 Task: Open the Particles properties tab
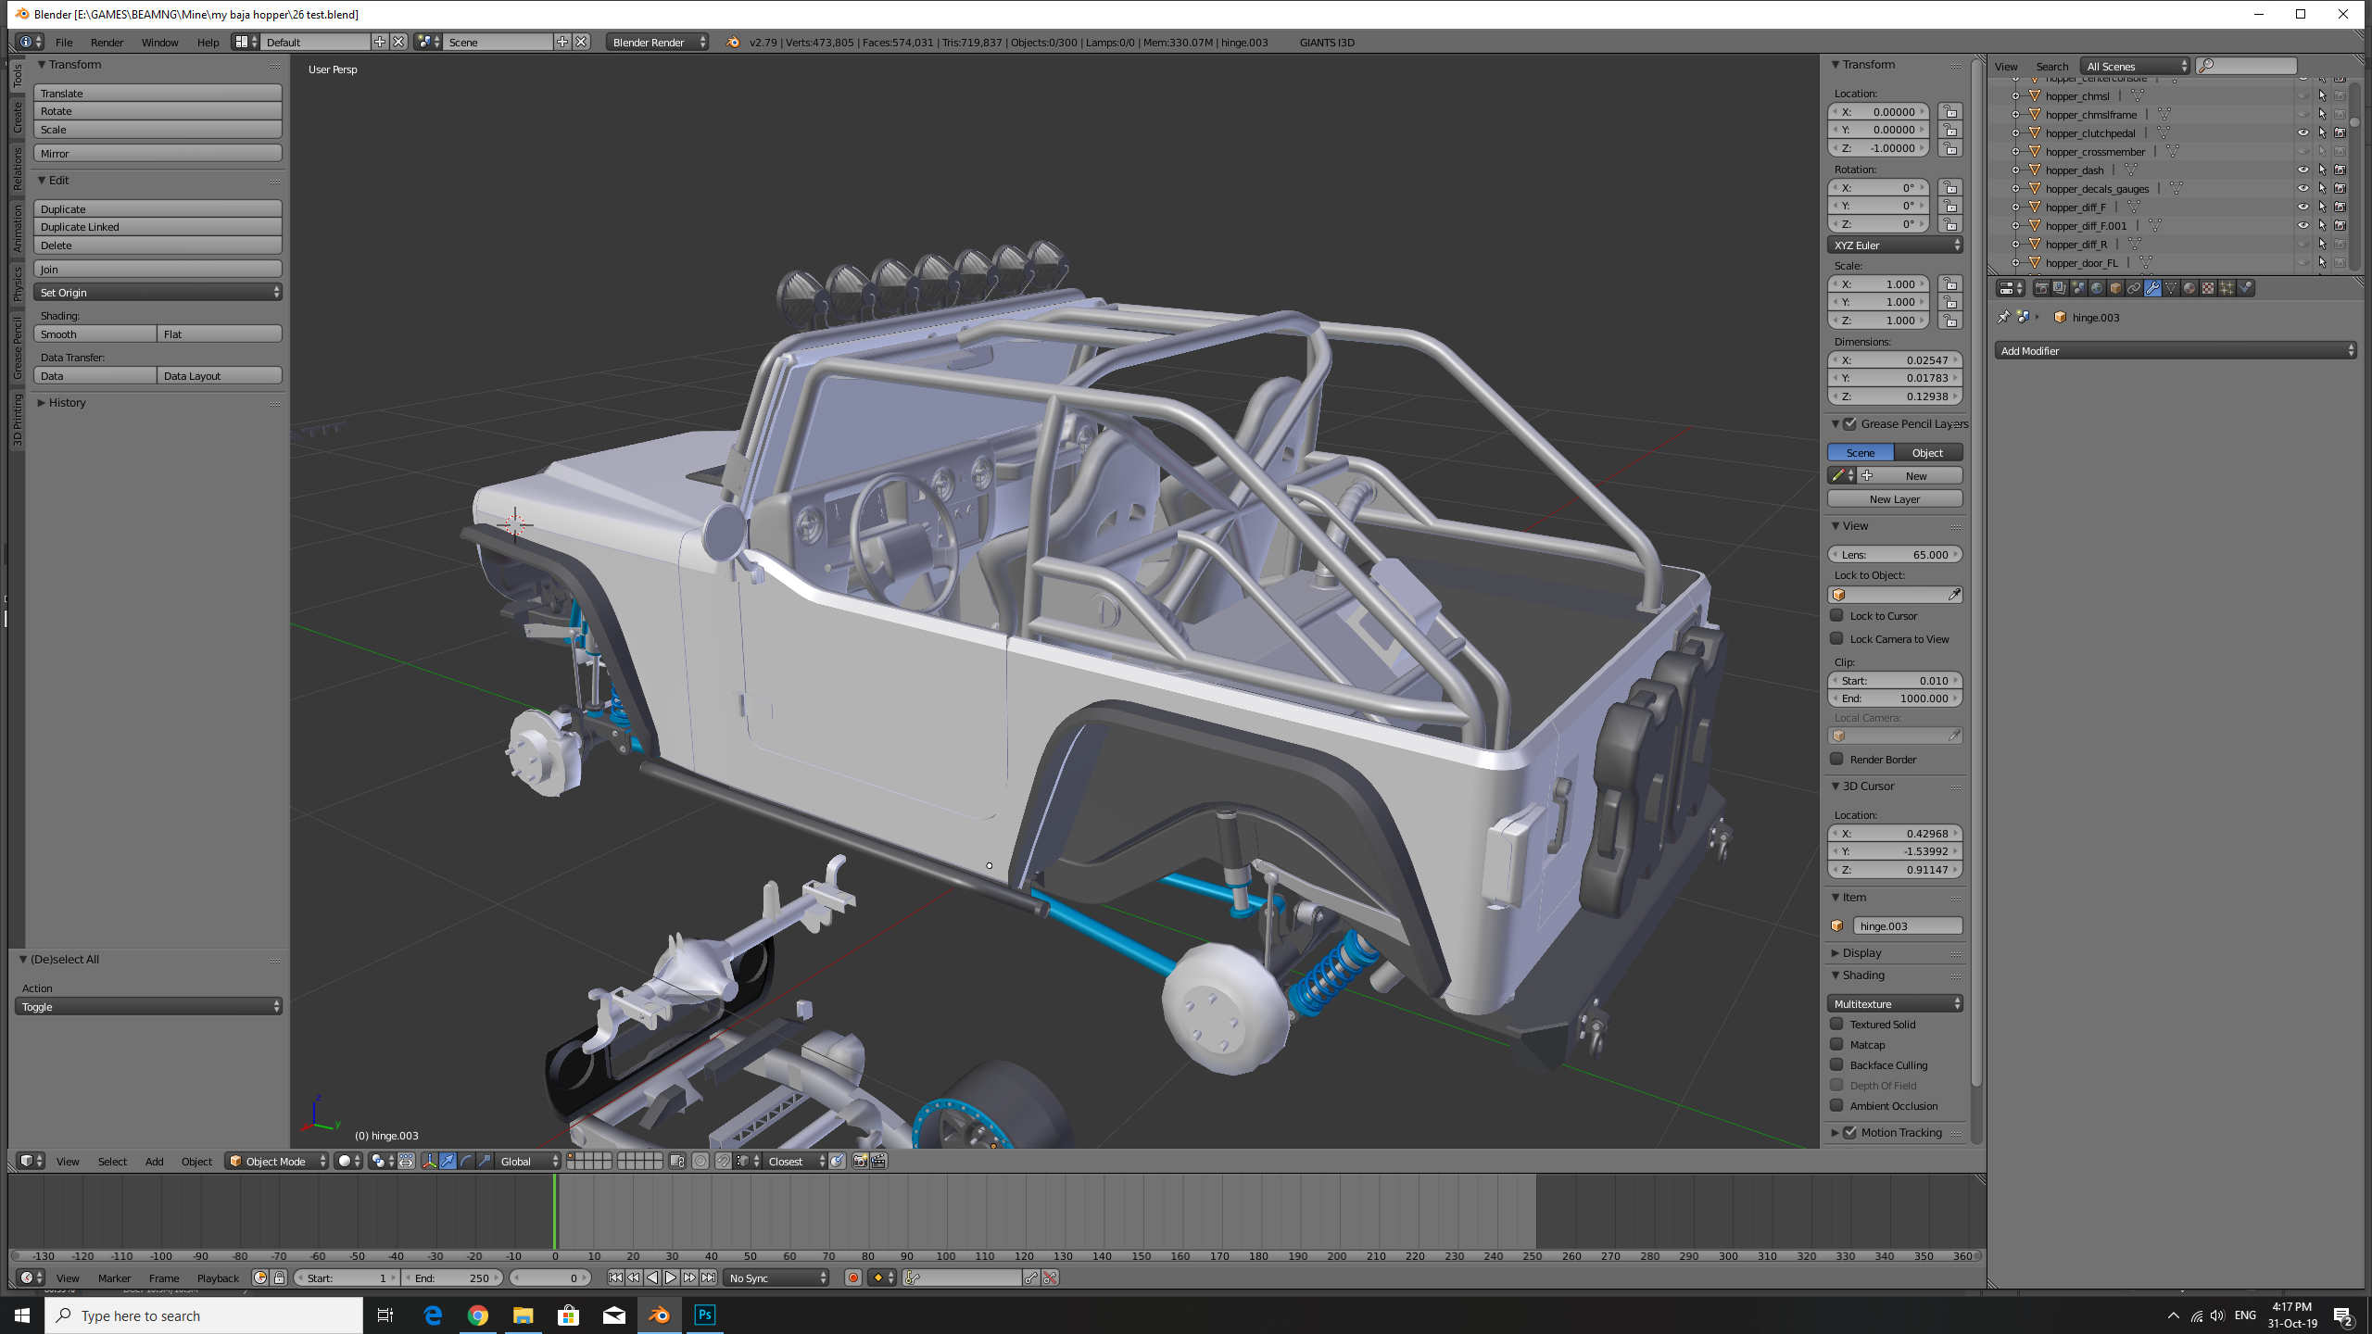[2227, 288]
